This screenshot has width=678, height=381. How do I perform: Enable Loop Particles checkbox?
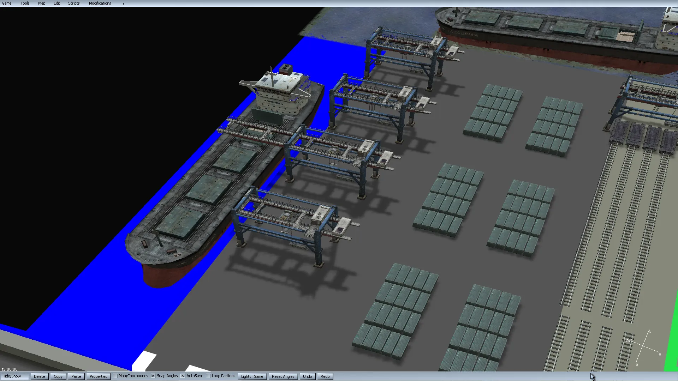click(208, 376)
